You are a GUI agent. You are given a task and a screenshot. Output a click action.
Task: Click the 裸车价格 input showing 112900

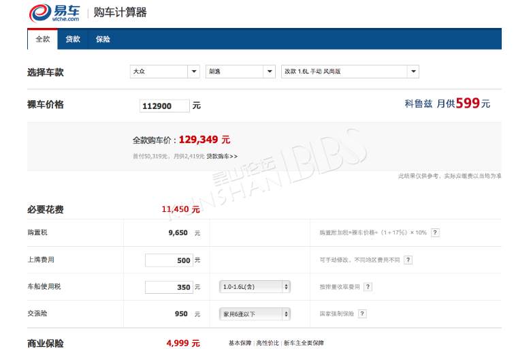pos(165,106)
